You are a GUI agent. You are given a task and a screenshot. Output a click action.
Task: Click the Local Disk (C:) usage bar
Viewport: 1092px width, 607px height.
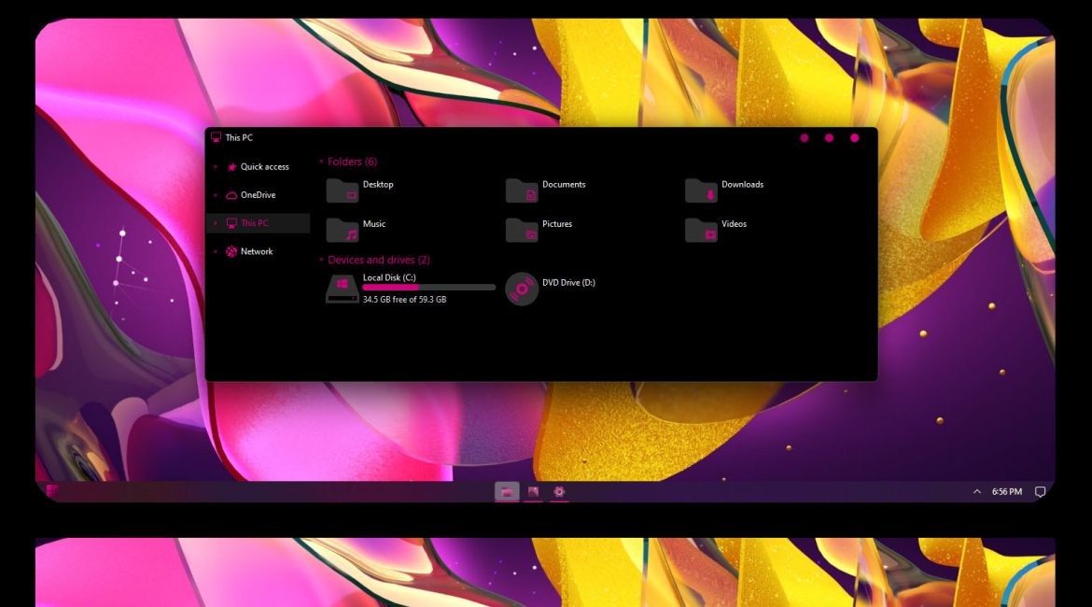[429, 287]
